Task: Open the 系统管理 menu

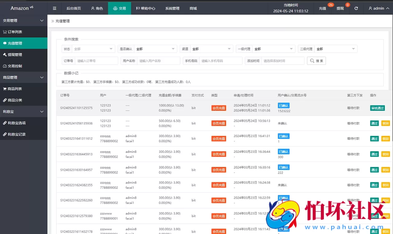Action: click(x=172, y=8)
